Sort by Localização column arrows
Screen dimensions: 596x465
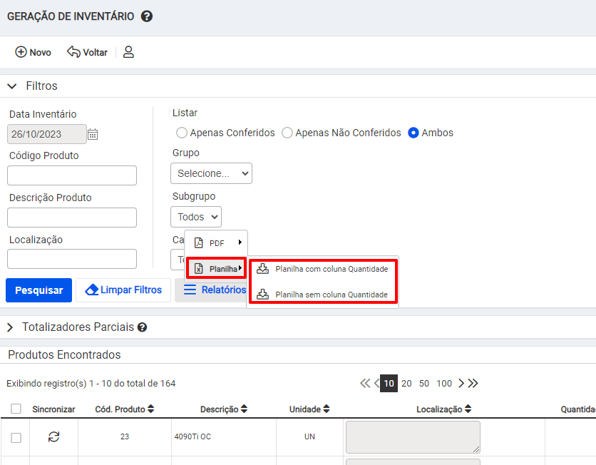pos(468,409)
